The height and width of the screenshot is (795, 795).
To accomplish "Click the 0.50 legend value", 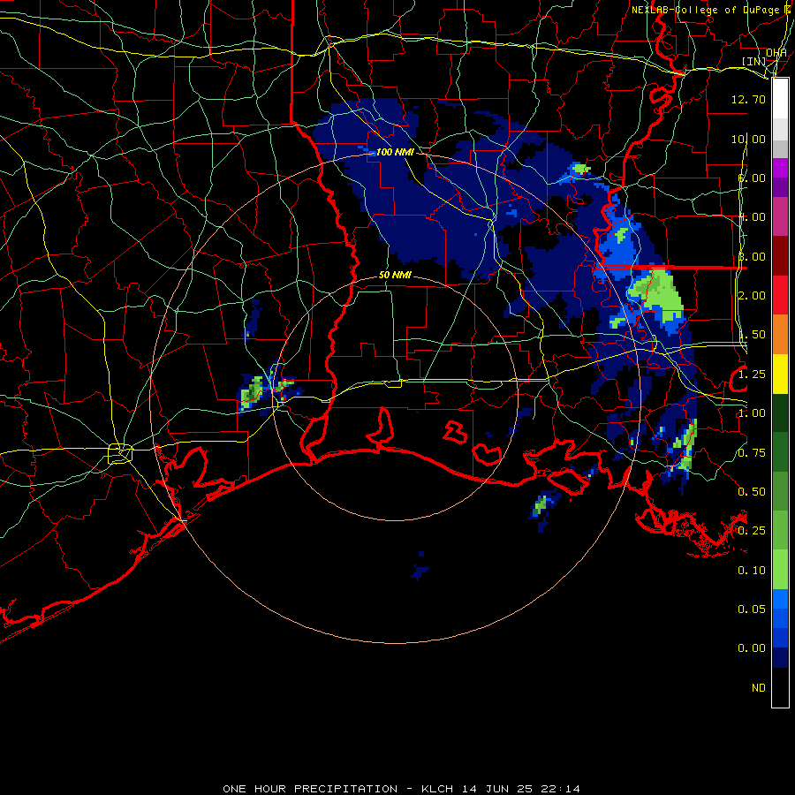I will (752, 492).
